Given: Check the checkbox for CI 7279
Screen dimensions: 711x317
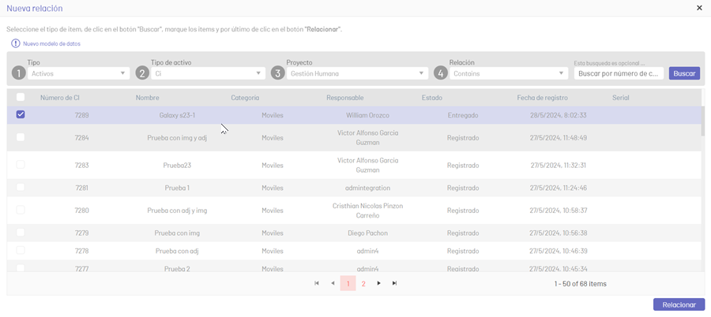Looking at the screenshot, I should pos(21,233).
